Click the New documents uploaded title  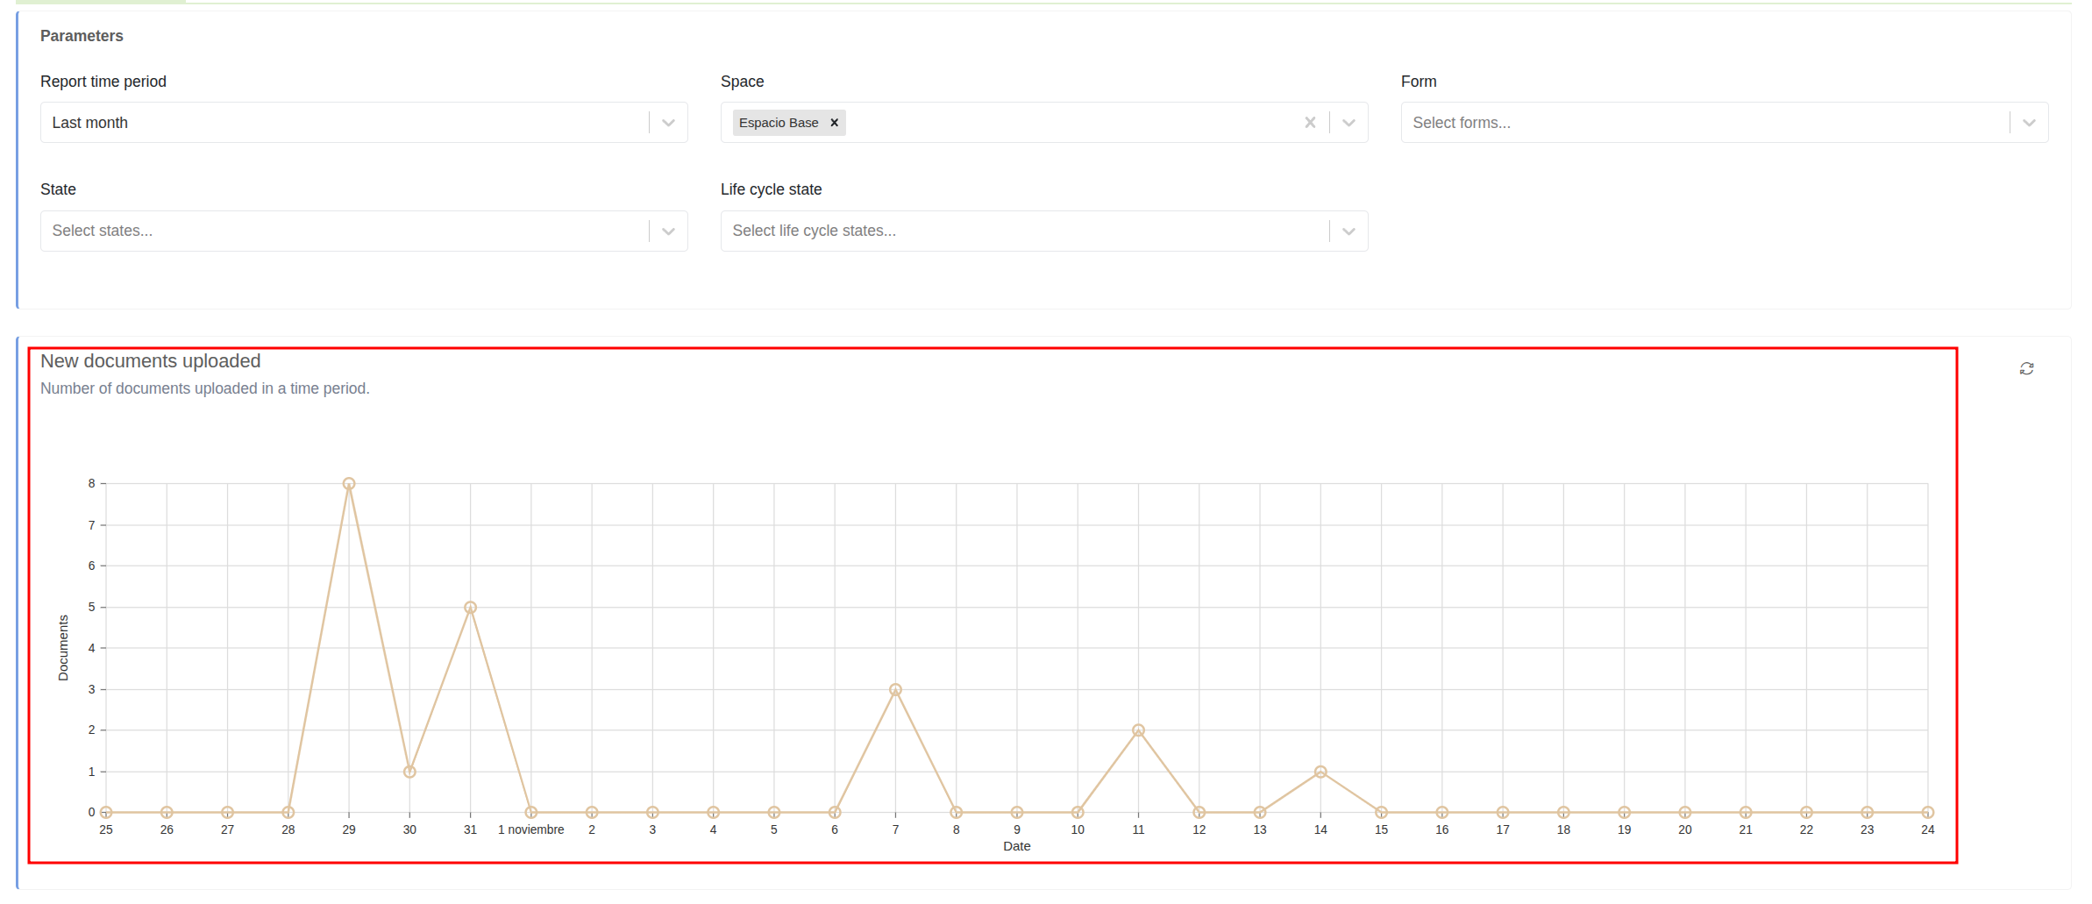(x=151, y=361)
